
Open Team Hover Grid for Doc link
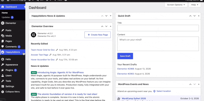43,50
